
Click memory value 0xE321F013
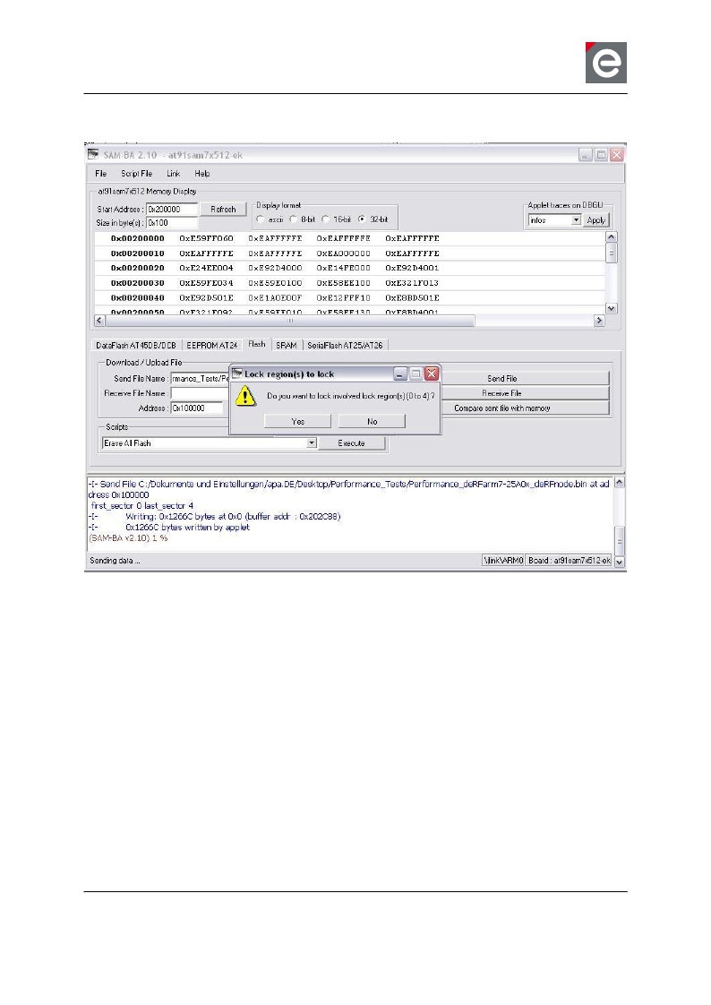(412, 283)
